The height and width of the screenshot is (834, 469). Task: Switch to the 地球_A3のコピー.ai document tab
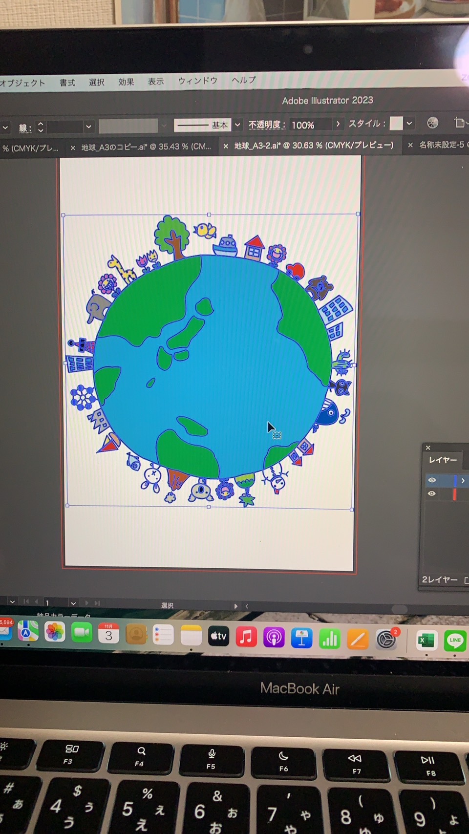coord(146,147)
